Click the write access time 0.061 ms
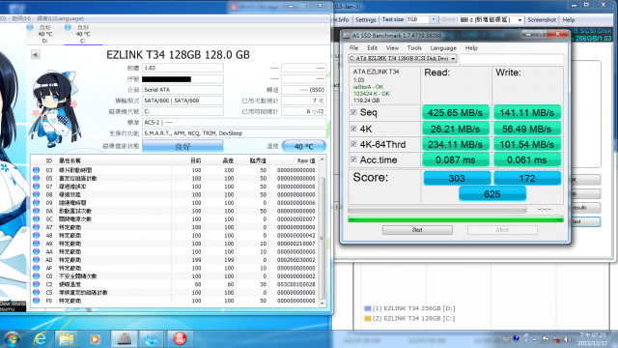The height and width of the screenshot is (348, 618). click(x=527, y=159)
